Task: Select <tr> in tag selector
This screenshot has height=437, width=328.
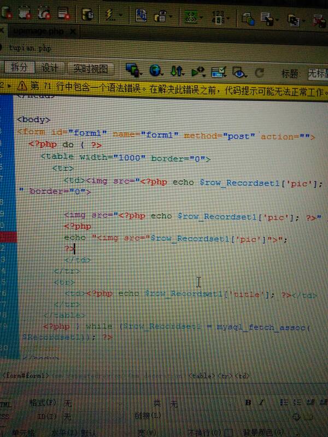Action: click(225, 376)
